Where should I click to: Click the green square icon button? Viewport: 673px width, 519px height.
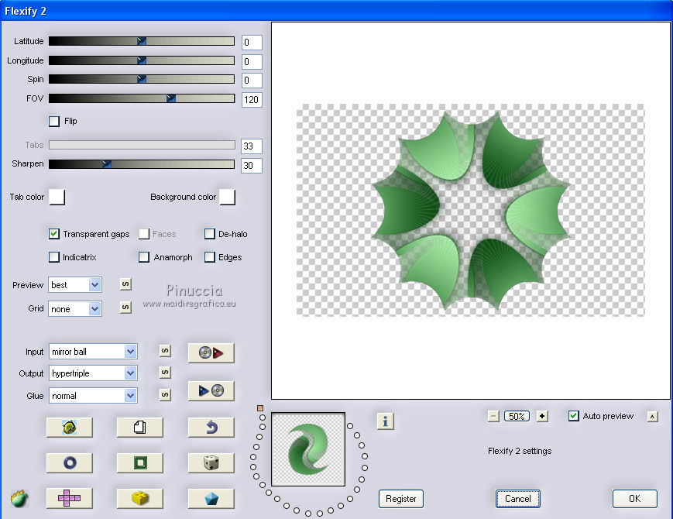(140, 462)
